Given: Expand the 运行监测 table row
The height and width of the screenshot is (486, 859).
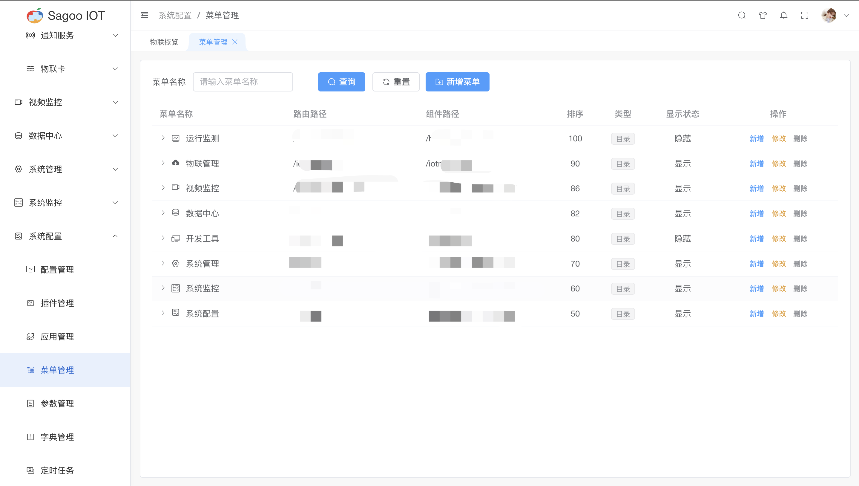Looking at the screenshot, I should click(163, 138).
